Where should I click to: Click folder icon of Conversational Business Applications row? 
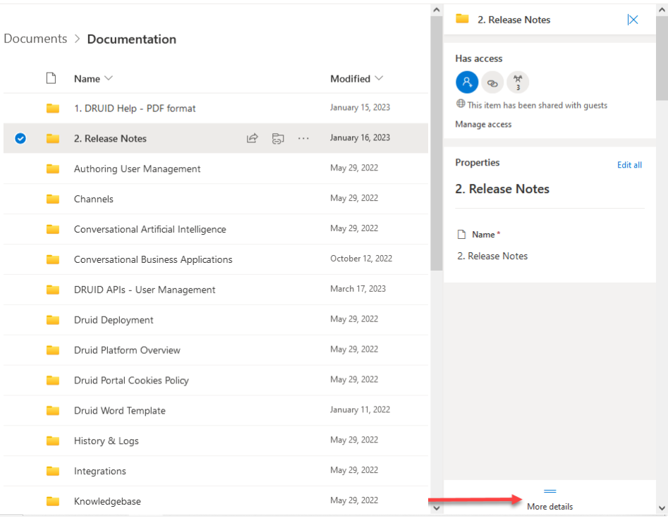pos(53,259)
